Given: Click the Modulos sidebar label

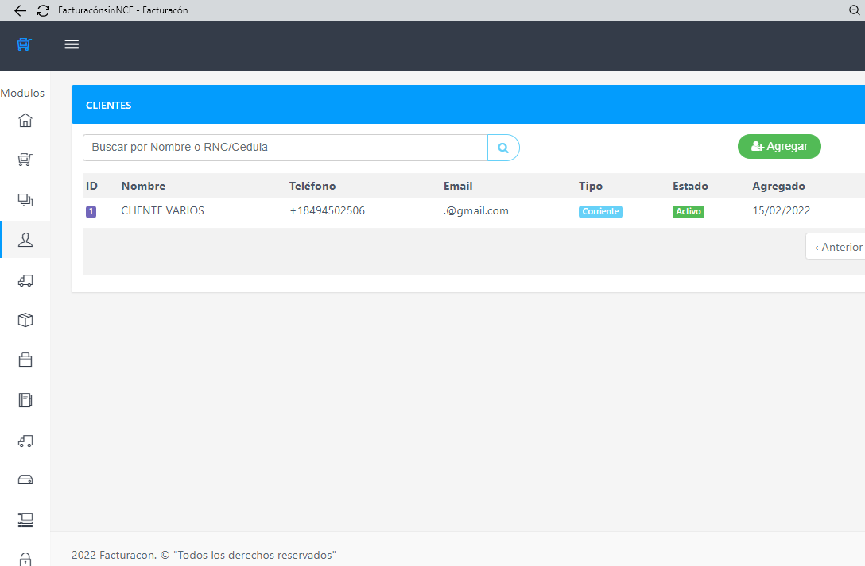Looking at the screenshot, I should (x=22, y=93).
